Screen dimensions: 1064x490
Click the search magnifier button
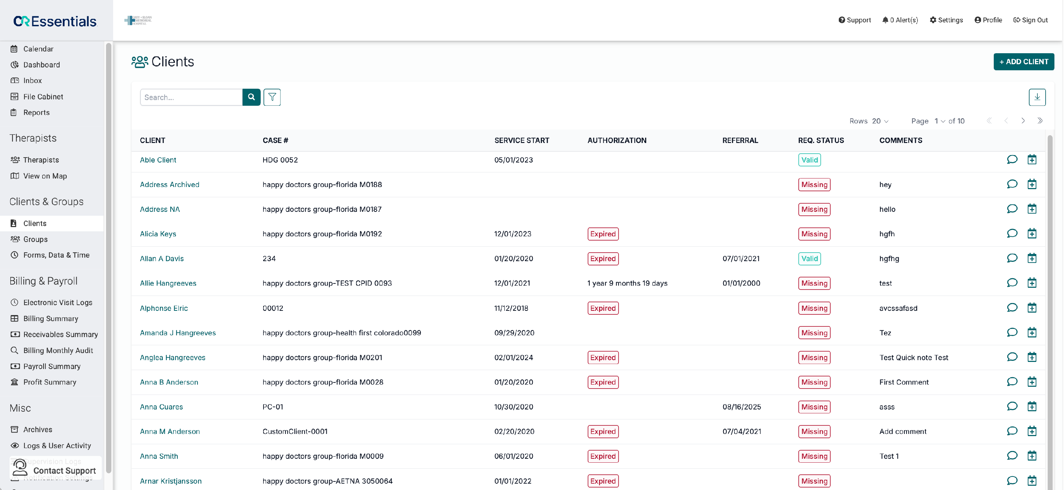click(x=251, y=97)
